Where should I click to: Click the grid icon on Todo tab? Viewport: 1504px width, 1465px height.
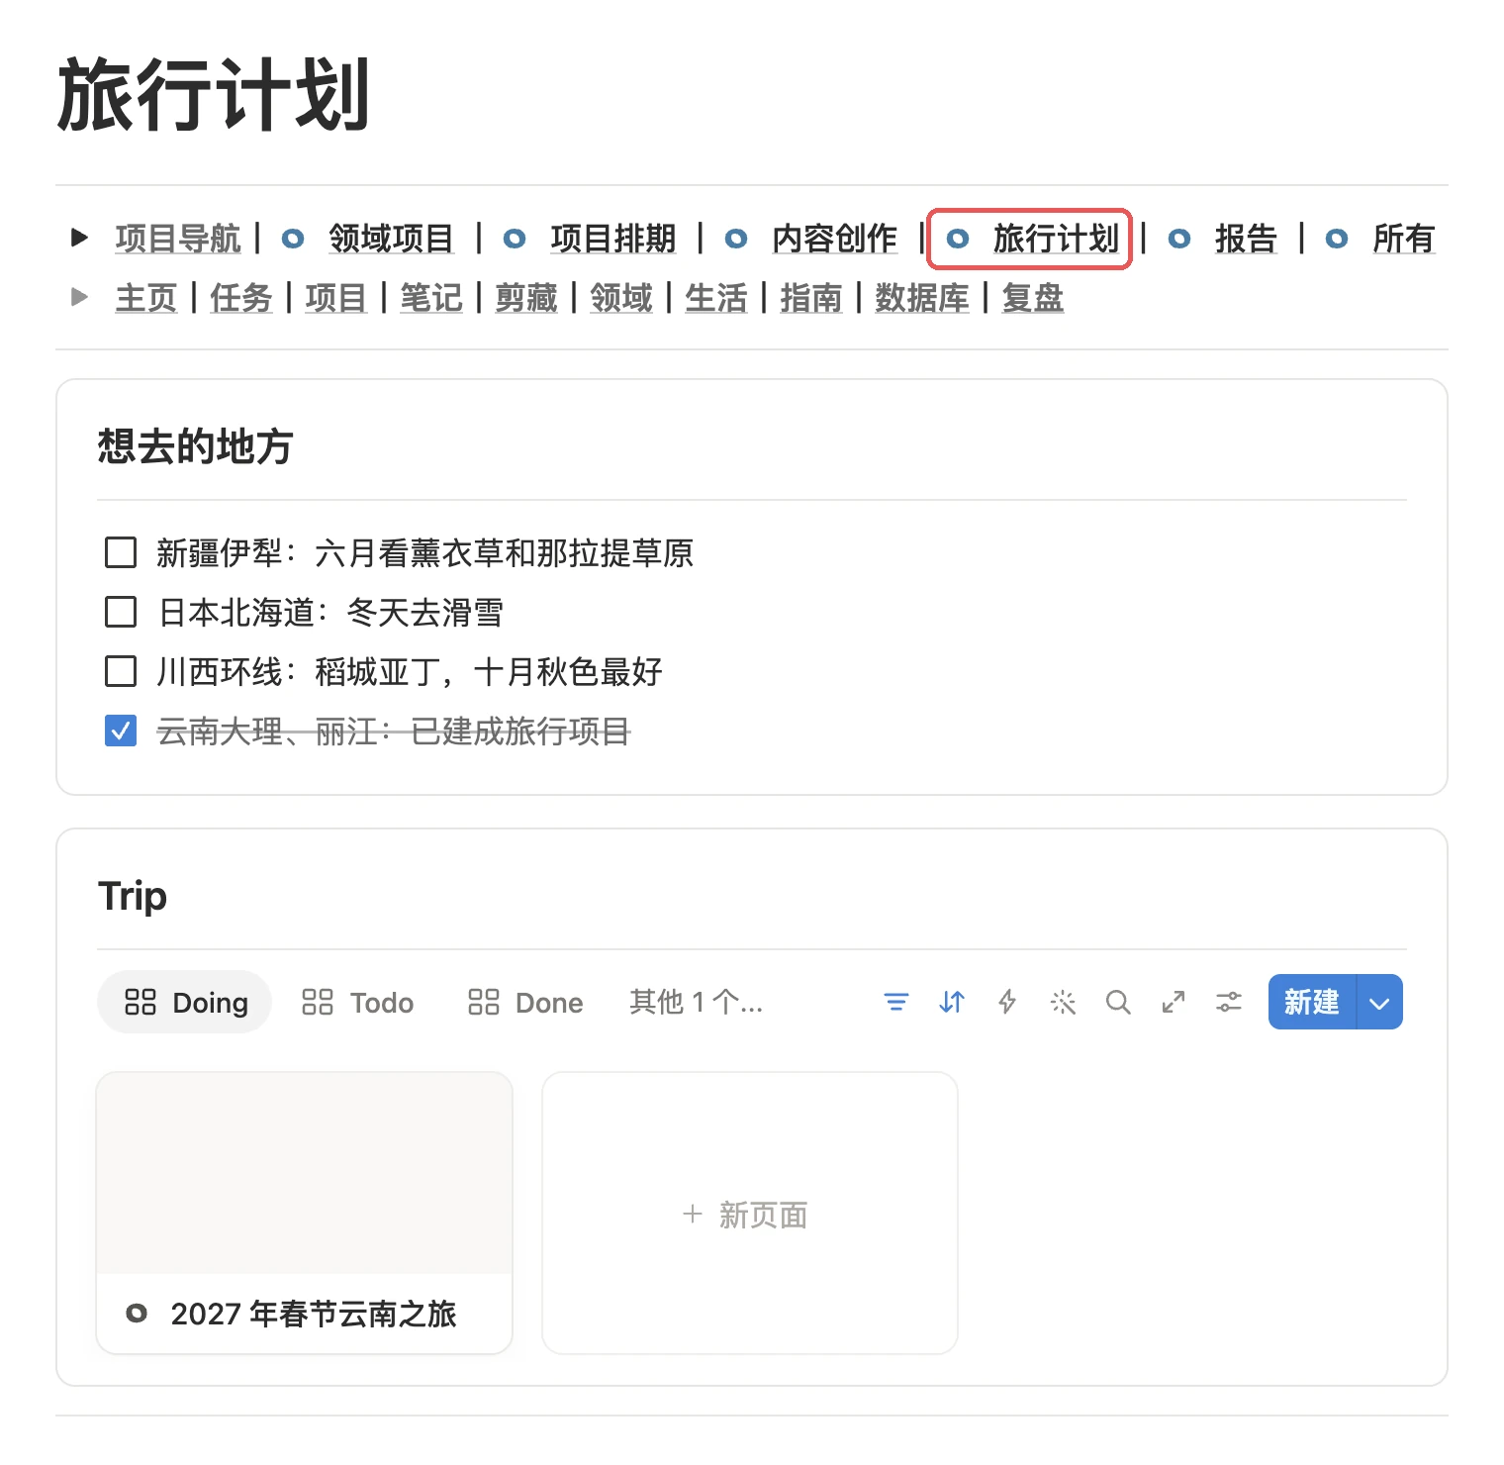[x=317, y=1002]
